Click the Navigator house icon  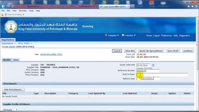(x=106, y=35)
